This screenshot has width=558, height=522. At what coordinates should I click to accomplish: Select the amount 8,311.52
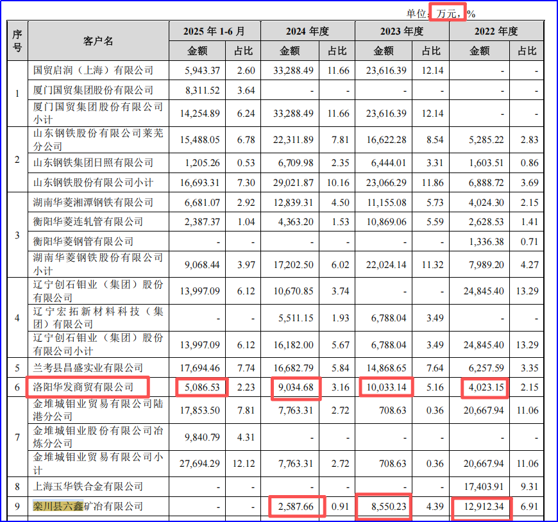202,90
